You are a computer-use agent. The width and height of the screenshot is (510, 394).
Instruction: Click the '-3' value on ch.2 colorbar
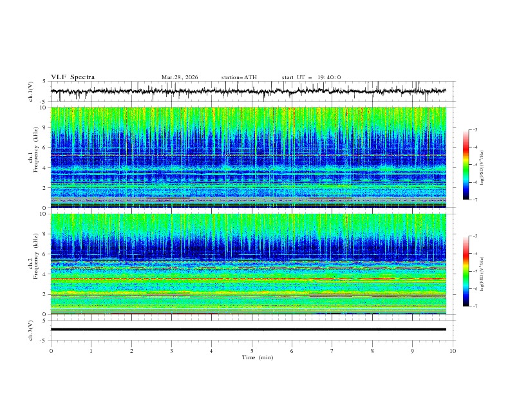(475, 236)
